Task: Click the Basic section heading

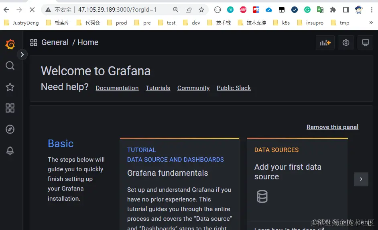Action: click(61, 144)
